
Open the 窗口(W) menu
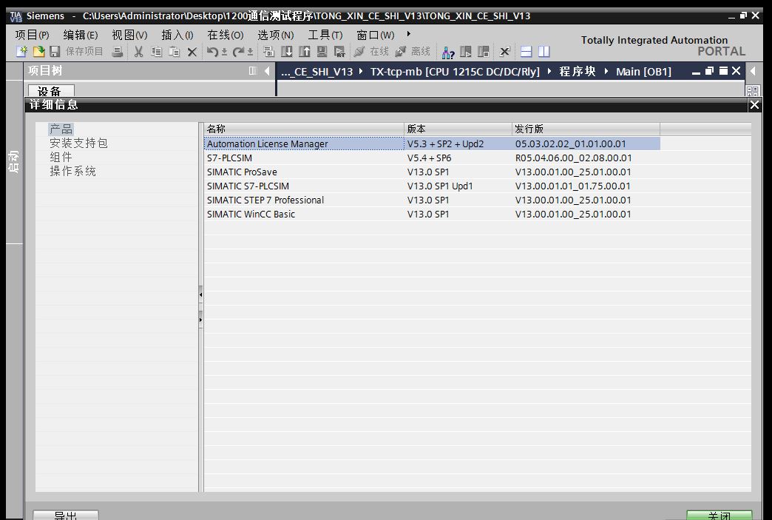(375, 35)
